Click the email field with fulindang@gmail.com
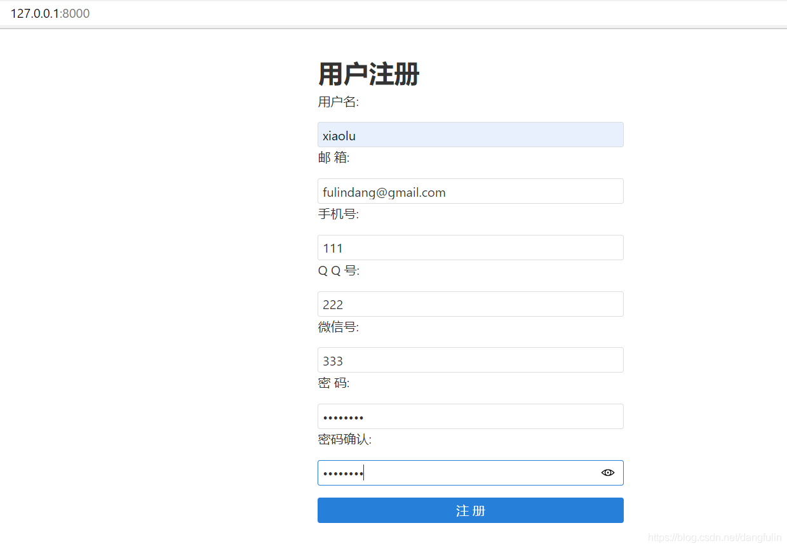Viewport: 787px width, 549px height. click(x=470, y=192)
